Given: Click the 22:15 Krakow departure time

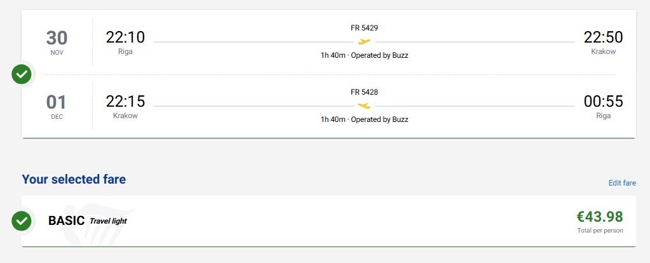Looking at the screenshot, I should (125, 102).
